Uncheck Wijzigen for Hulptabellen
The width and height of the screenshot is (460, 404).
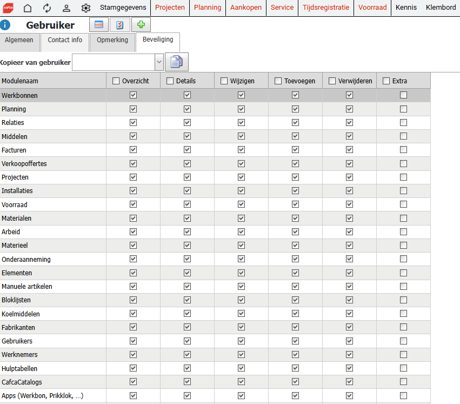click(x=242, y=368)
